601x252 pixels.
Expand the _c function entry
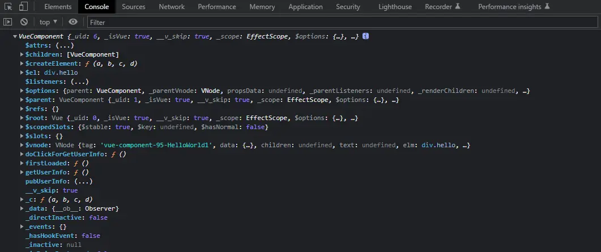coord(22,199)
